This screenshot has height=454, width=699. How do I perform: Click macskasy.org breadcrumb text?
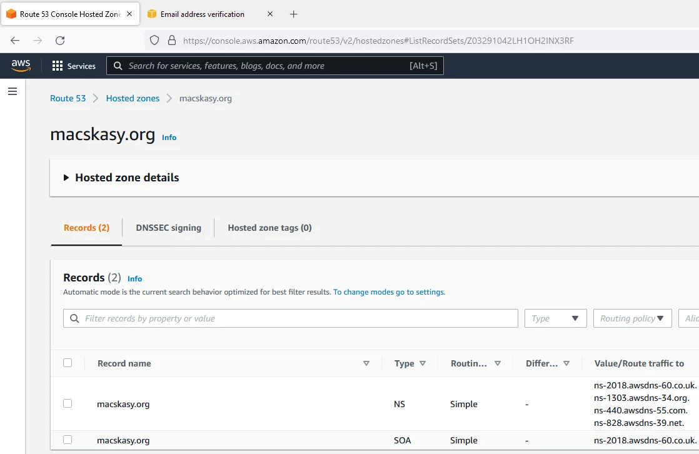click(x=206, y=99)
